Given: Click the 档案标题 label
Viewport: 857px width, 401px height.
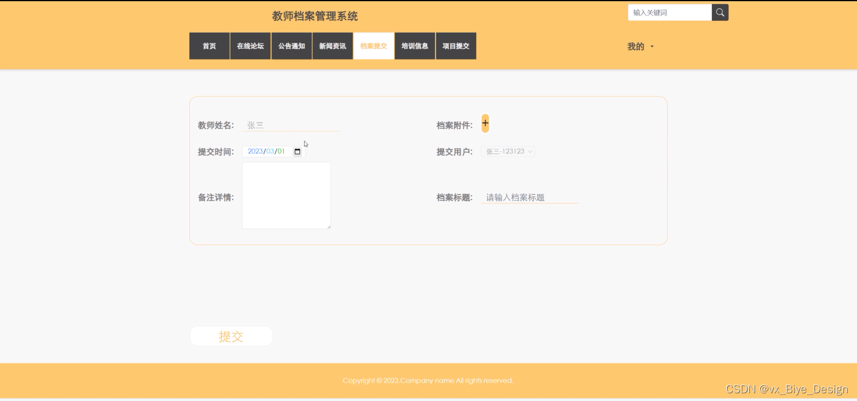Looking at the screenshot, I should pyautogui.click(x=455, y=197).
